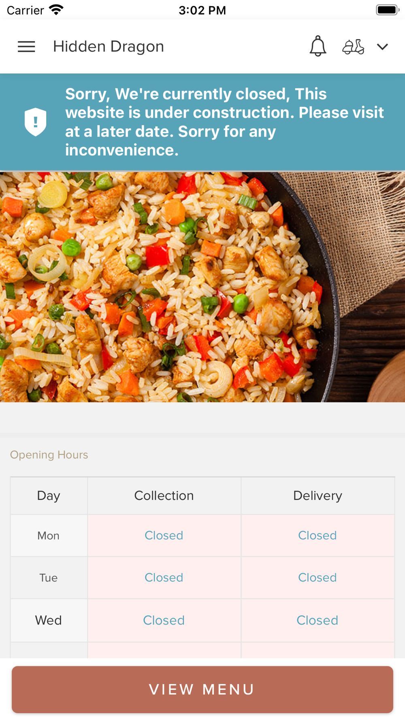Image resolution: width=405 pixels, height=721 pixels.
Task: Tap Tuesday's Collection Closed cell
Action: point(164,577)
